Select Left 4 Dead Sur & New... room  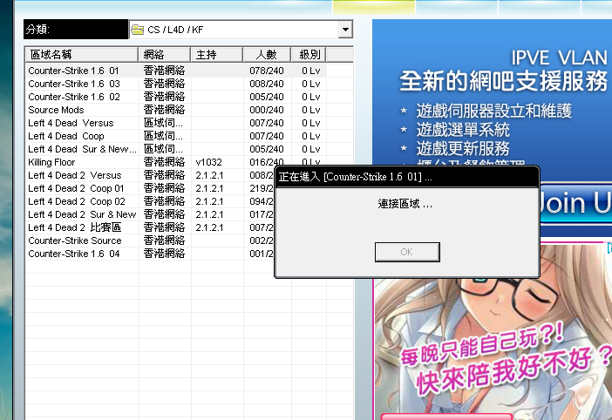tap(176, 149)
